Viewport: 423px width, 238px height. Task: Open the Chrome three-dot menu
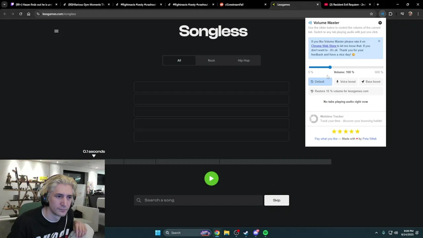pos(418,14)
